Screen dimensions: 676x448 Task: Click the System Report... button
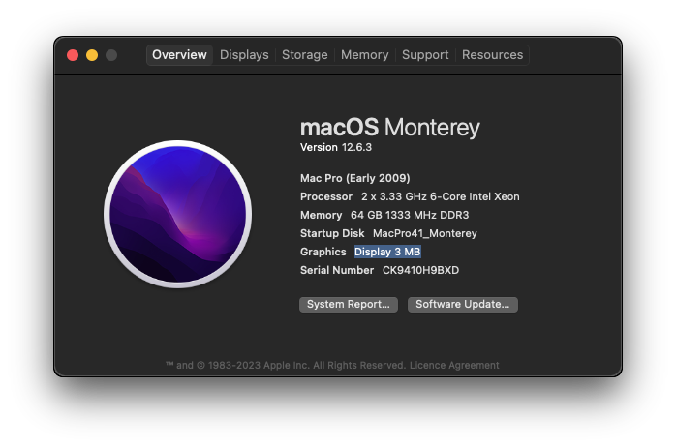pyautogui.click(x=349, y=305)
